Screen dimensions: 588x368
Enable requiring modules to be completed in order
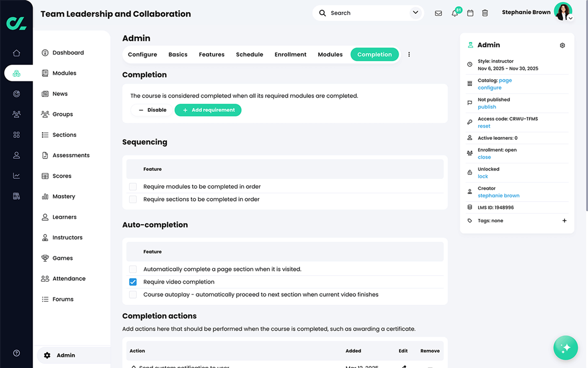point(133,186)
